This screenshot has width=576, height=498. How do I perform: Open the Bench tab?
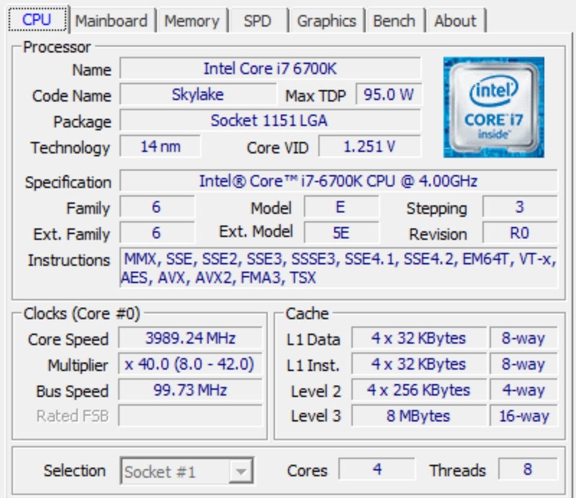click(394, 20)
